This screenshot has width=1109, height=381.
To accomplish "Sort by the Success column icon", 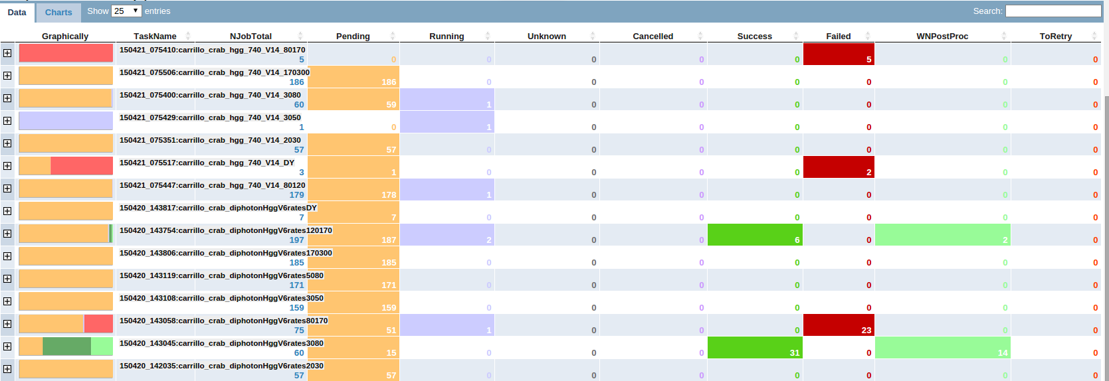I will 796,36.
